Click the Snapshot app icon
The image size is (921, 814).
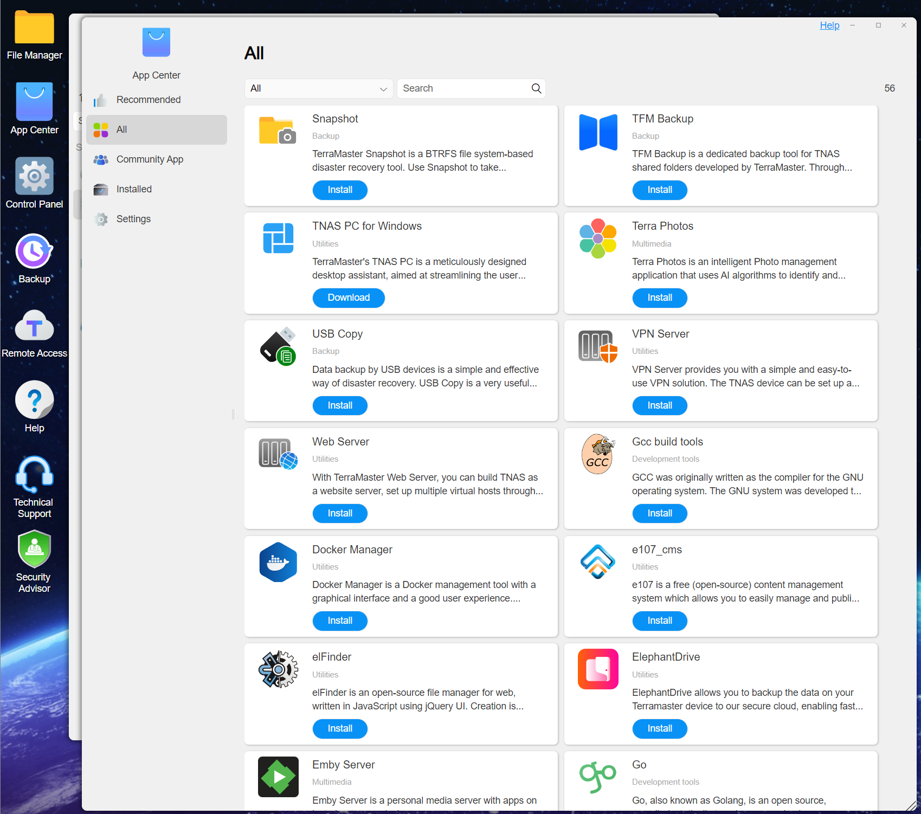pyautogui.click(x=278, y=131)
